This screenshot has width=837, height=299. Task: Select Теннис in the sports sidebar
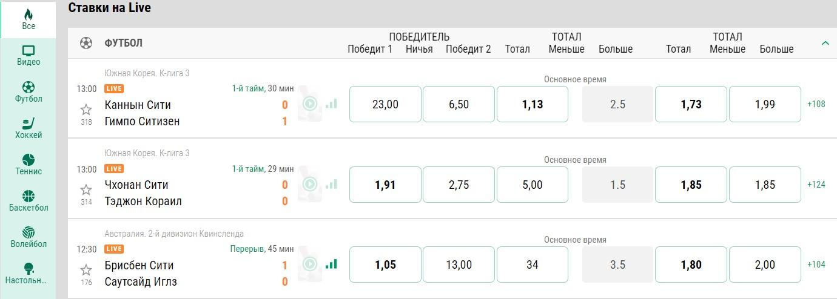pyautogui.click(x=29, y=165)
